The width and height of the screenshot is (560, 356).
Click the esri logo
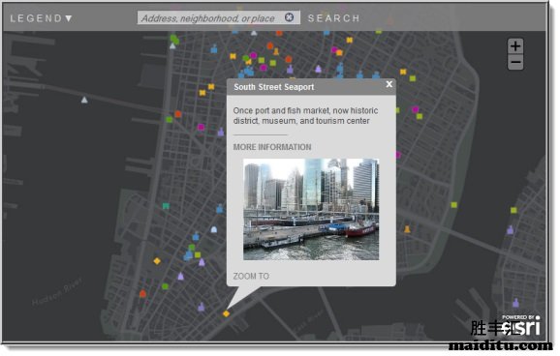click(x=520, y=325)
